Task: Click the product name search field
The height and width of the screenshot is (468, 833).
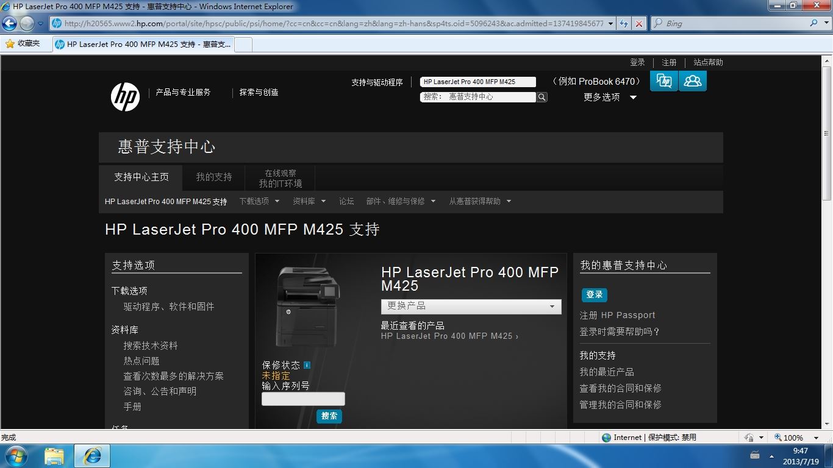Action: [478, 82]
